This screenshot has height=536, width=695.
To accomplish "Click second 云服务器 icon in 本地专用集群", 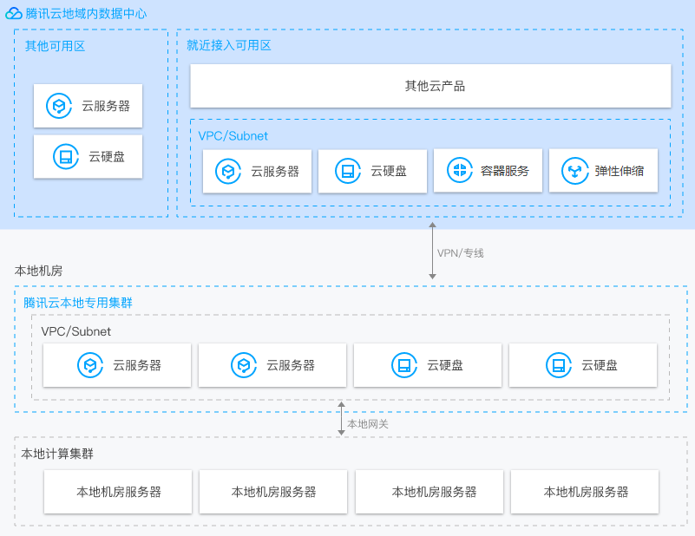I will pyautogui.click(x=244, y=365).
